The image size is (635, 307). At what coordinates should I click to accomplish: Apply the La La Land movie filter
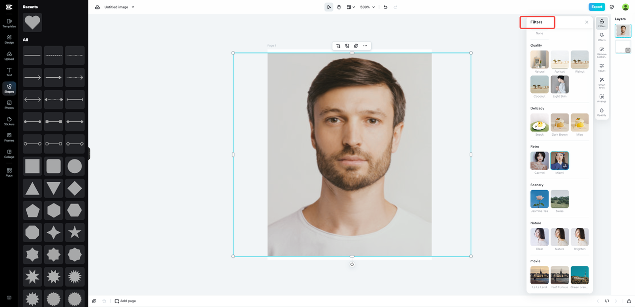click(539, 275)
